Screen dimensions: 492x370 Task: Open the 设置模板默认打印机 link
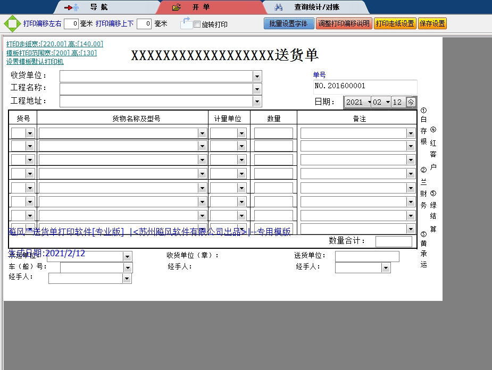35,62
